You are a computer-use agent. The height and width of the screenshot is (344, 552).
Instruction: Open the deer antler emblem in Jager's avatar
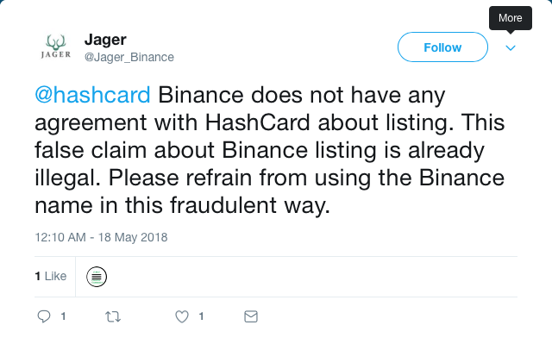56,42
